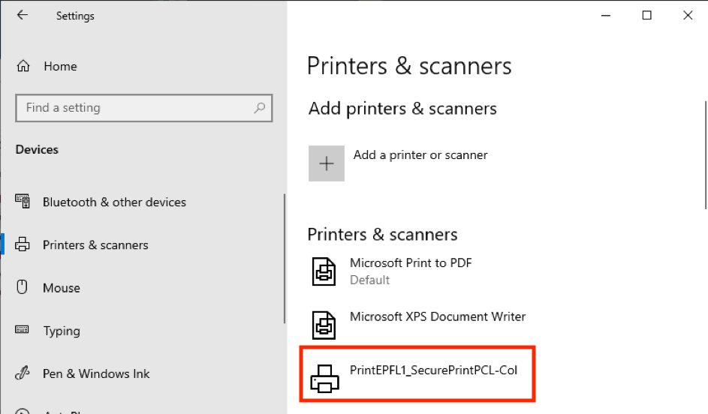The width and height of the screenshot is (708, 414).
Task: Click the Mouse sidebar icon
Action: (x=22, y=286)
